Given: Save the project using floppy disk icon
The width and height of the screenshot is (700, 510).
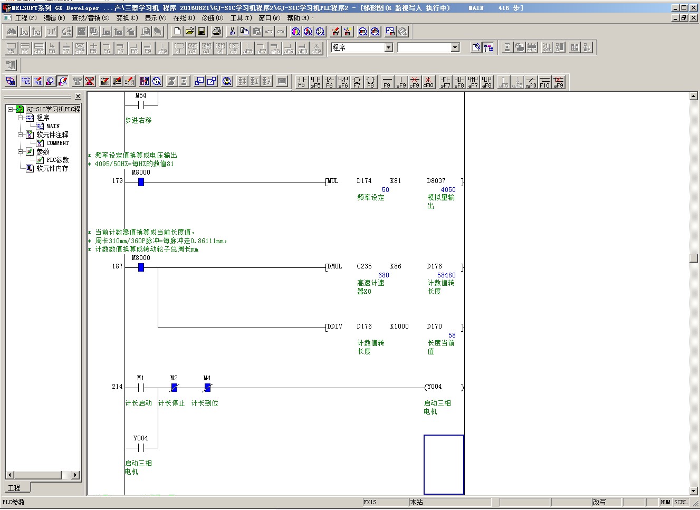Looking at the screenshot, I should pos(202,32).
